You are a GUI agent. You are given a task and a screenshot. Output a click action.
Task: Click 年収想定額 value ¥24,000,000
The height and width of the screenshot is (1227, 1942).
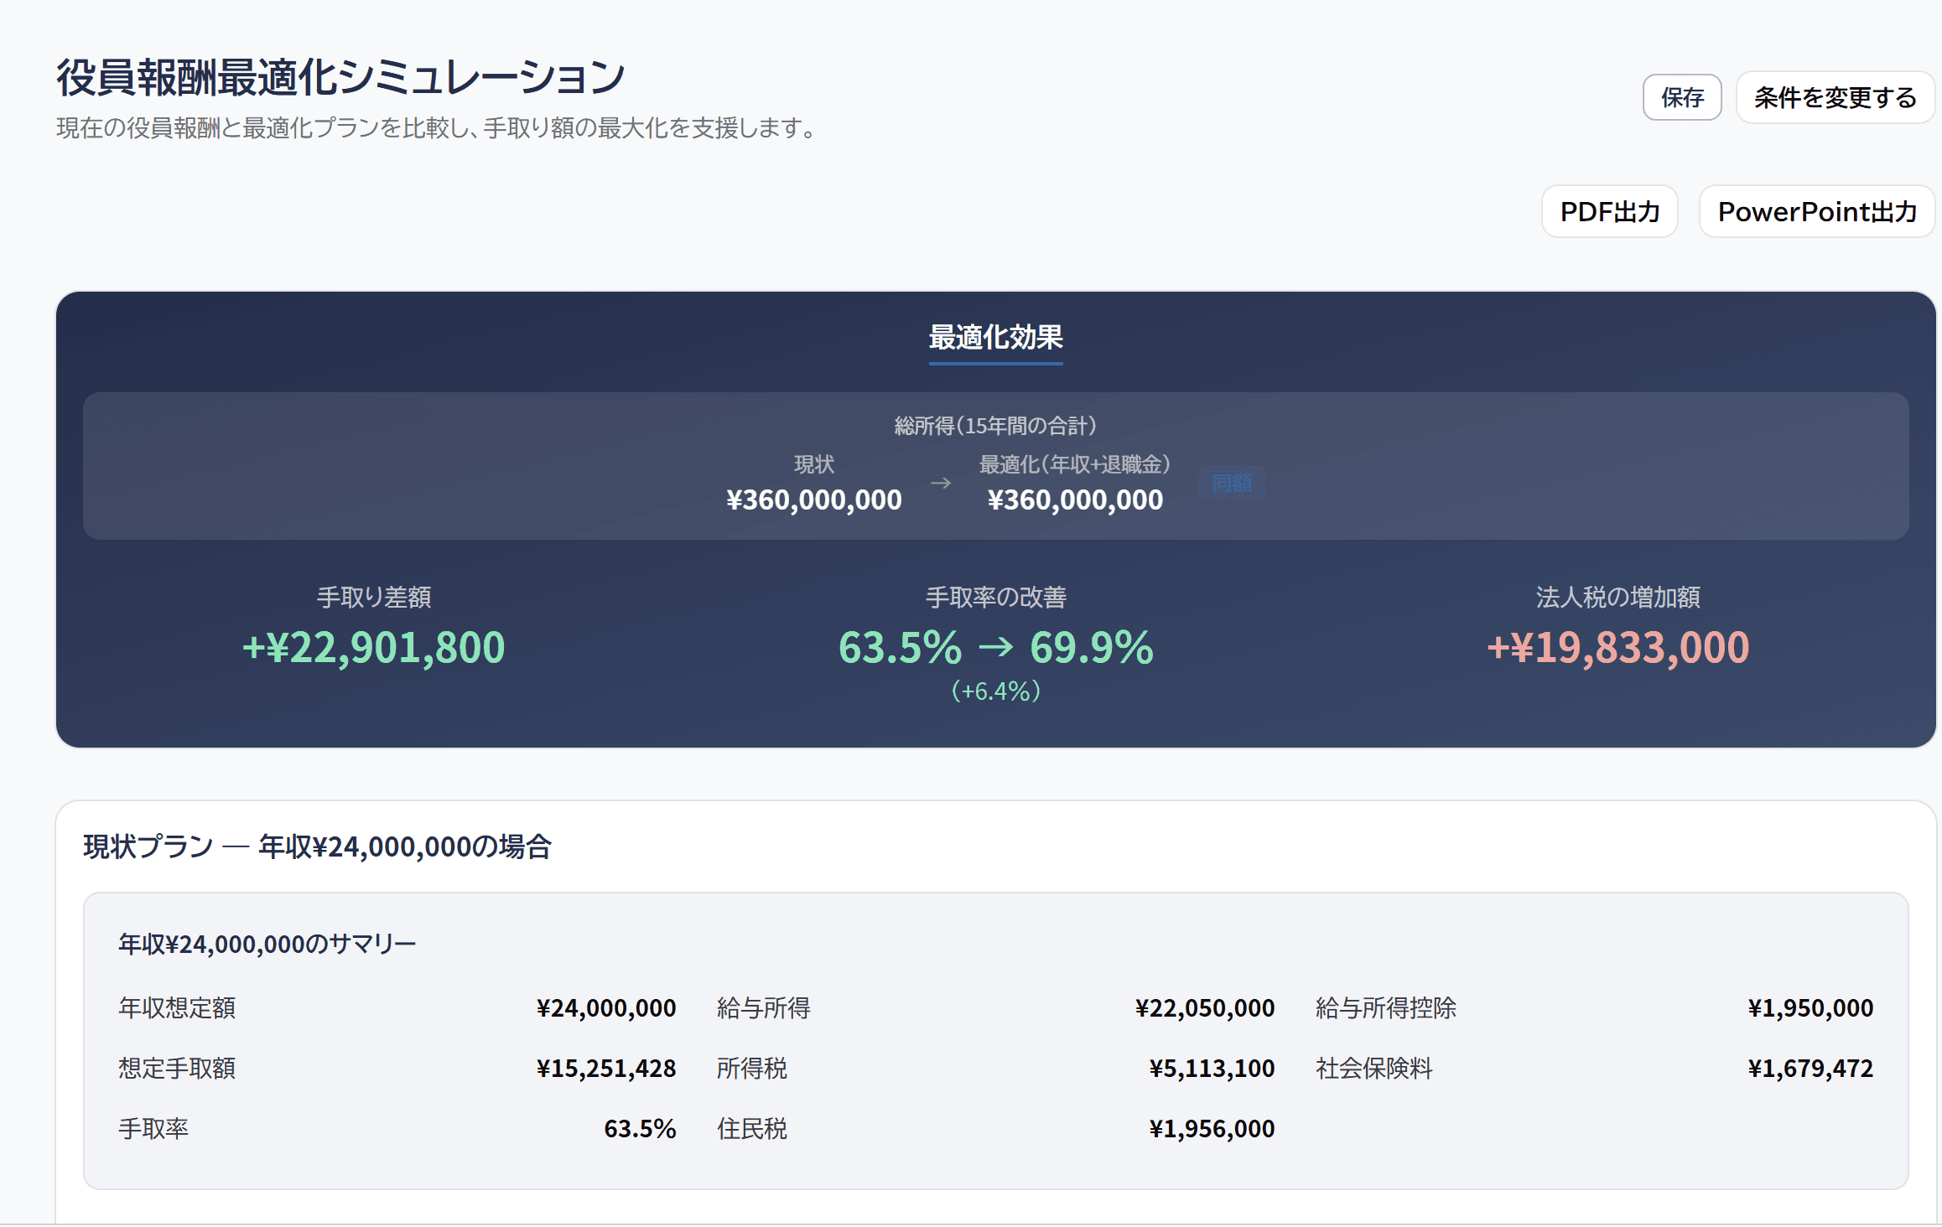point(606,1008)
